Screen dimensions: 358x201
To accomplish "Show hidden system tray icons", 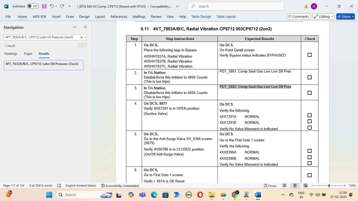I will 283,195.
